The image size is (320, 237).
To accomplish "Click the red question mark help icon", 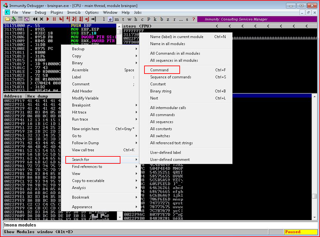I will (x=193, y=19).
